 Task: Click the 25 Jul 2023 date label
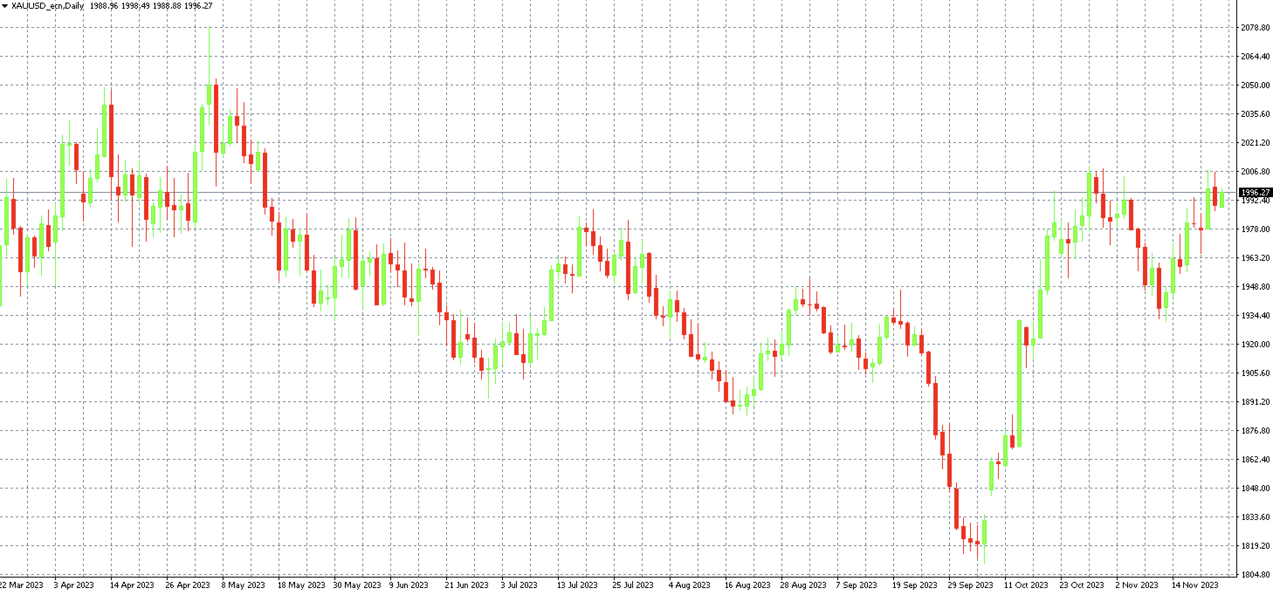633,585
